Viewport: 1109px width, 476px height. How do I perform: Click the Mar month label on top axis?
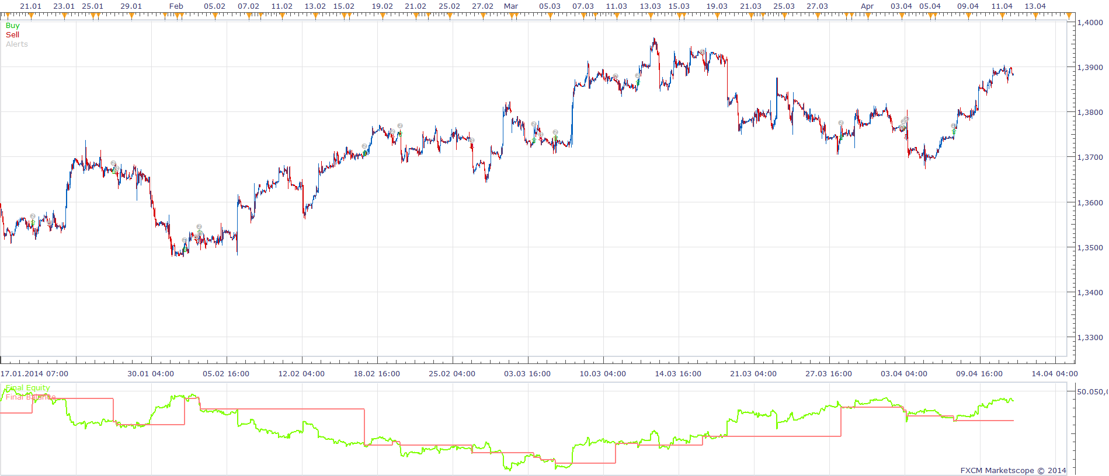(x=511, y=6)
